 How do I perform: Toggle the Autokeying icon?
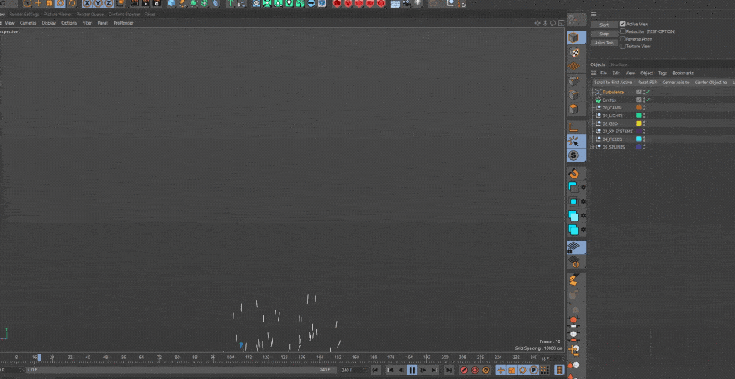point(475,370)
